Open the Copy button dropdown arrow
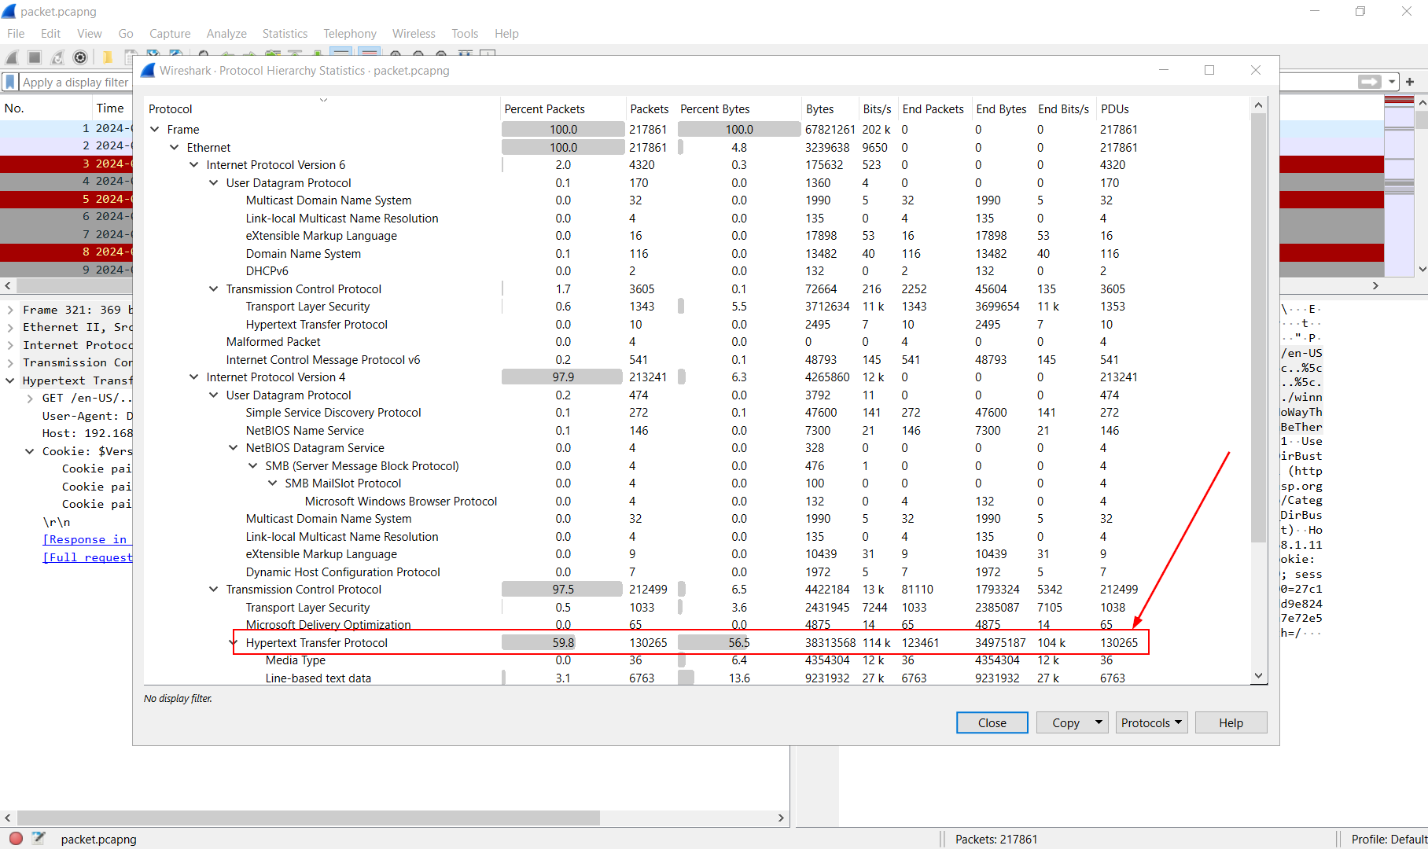Image resolution: width=1428 pixels, height=849 pixels. [x=1099, y=722]
